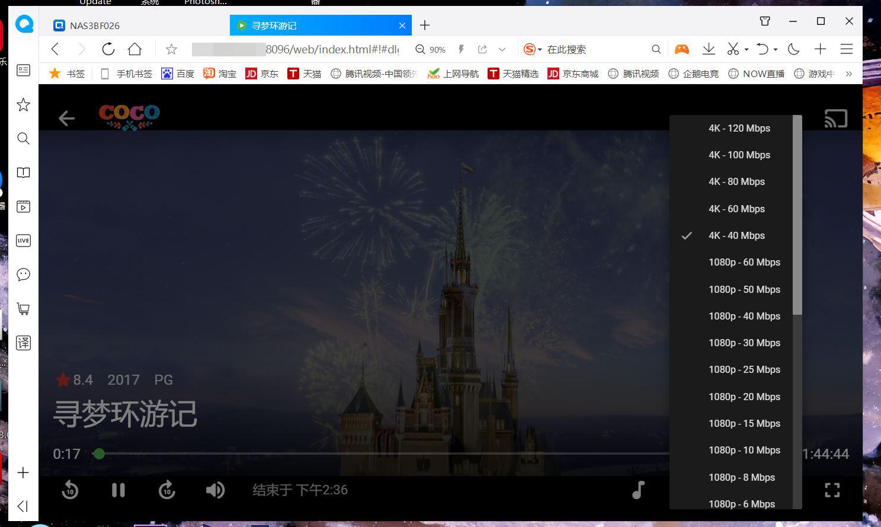Switch playback to 4K - 120 Mbps
The width and height of the screenshot is (881, 527).
[x=739, y=128]
